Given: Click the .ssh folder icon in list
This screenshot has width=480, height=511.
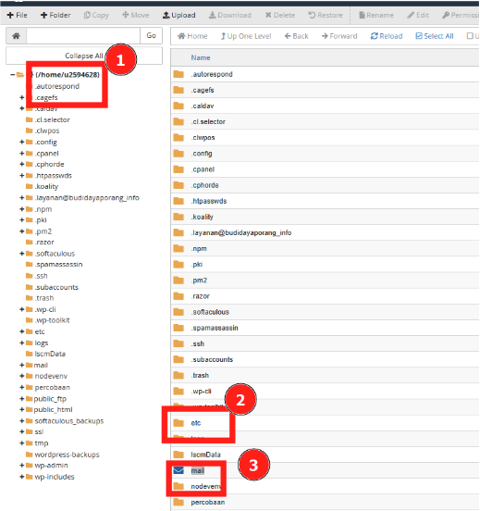Looking at the screenshot, I should (178, 343).
